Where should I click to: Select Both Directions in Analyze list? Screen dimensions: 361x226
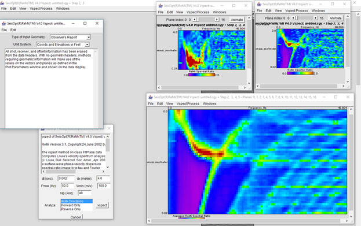coord(76,201)
